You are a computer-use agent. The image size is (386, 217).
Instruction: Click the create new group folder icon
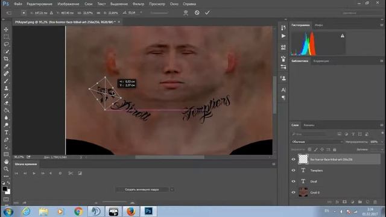(x=360, y=202)
